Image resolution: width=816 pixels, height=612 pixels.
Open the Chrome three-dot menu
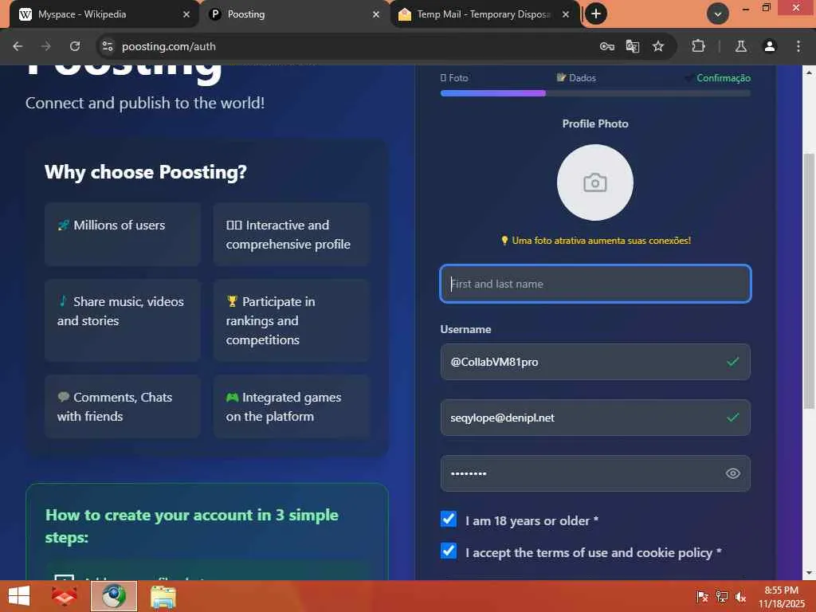pos(798,46)
